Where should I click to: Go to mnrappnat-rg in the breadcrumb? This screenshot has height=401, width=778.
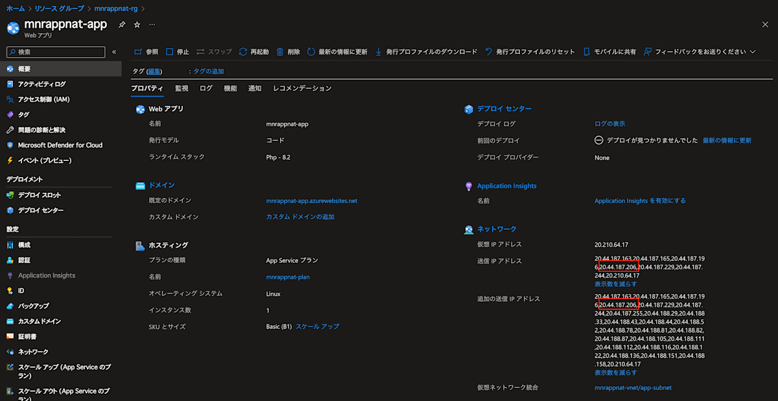(x=115, y=8)
